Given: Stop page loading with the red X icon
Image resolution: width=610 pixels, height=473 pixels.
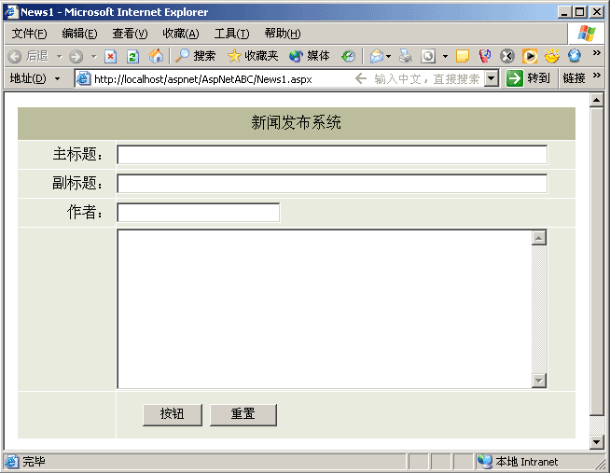Looking at the screenshot, I should [x=110, y=56].
